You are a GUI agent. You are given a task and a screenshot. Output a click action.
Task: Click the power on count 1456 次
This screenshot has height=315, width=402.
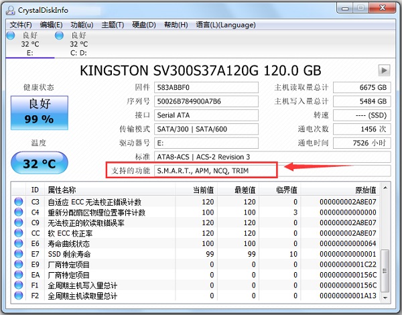coord(362,129)
